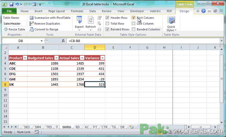The image size is (226, 137).
Task: Click inside the Table Name field
Action: pos(14,24)
